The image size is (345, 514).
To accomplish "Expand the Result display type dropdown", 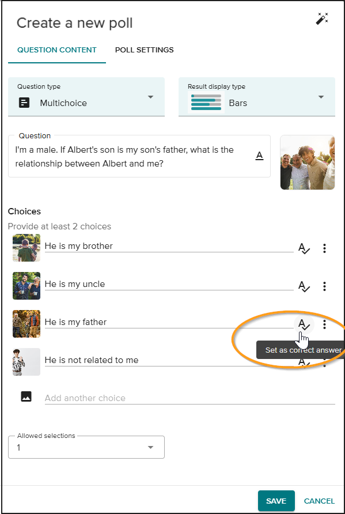I will click(256, 97).
